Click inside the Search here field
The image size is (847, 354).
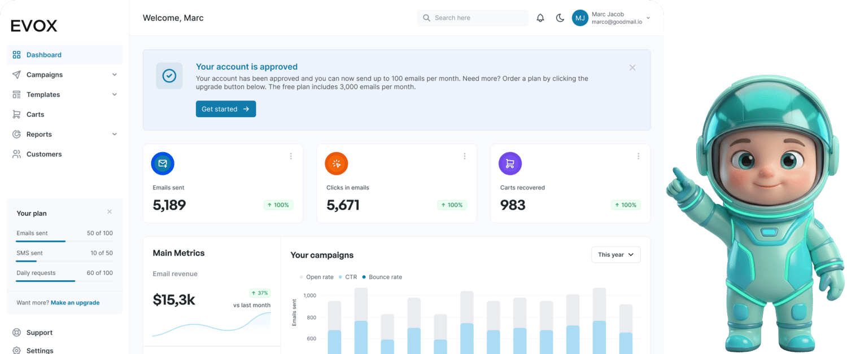tap(473, 17)
